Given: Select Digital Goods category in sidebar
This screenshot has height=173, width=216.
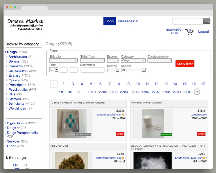Looking at the screenshot, I should tap(17, 123).
